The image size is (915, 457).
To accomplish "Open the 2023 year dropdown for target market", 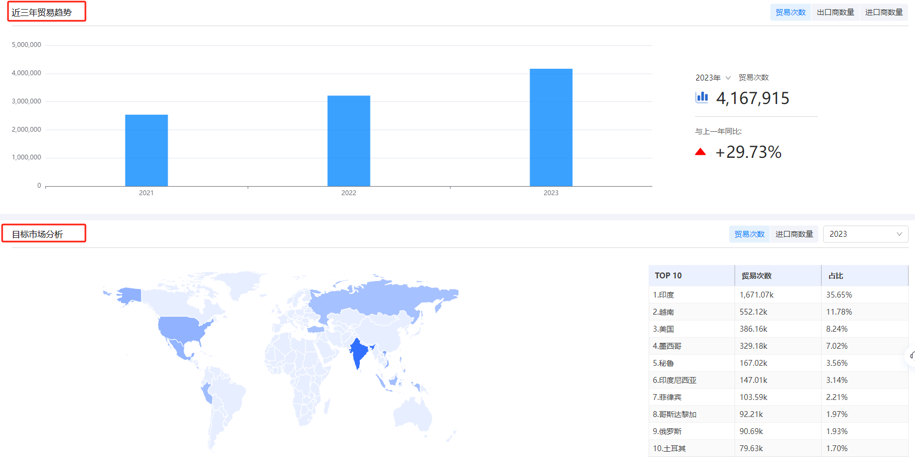I will (865, 234).
